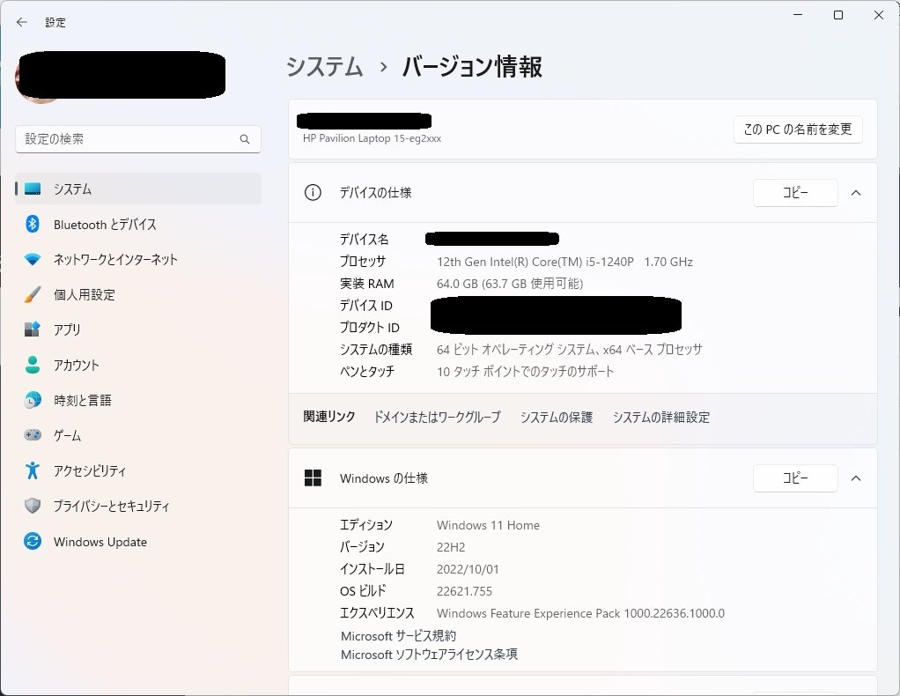The width and height of the screenshot is (900, 696).
Task: Open ネットワークとインターネット settings
Action: [137, 259]
